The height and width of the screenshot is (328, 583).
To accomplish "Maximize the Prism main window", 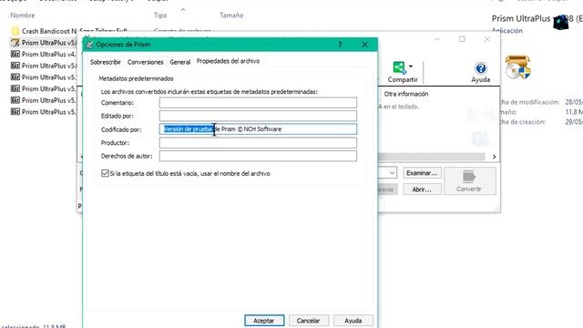I will point(462,39).
